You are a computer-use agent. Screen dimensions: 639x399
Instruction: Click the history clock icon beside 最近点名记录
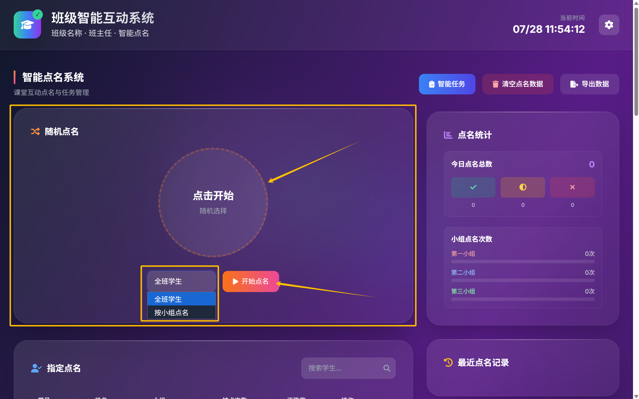pyautogui.click(x=448, y=362)
